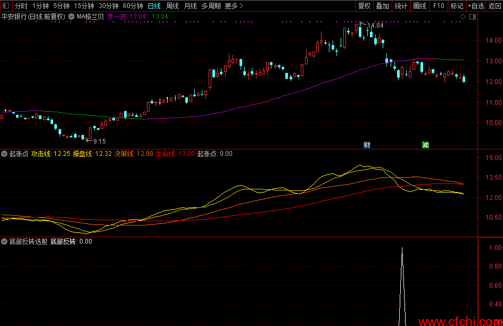503x326 pixels.
Task: Open F10 company info
Action: coord(439,6)
